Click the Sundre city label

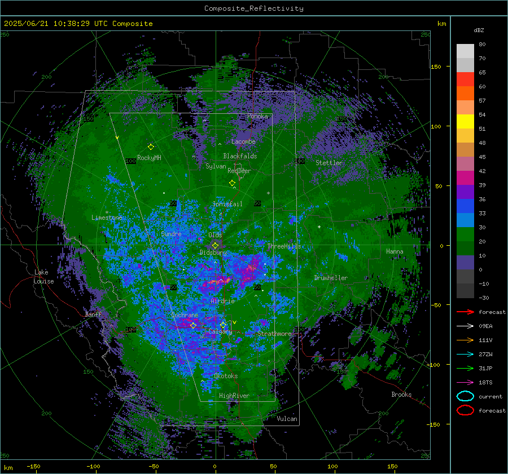coord(171,233)
